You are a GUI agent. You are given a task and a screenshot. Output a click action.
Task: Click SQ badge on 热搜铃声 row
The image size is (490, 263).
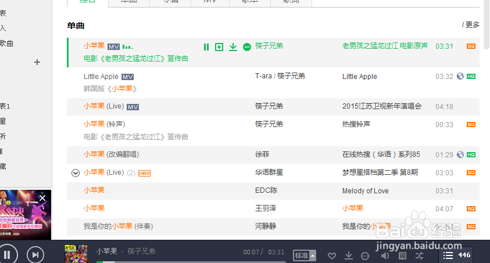click(471, 124)
